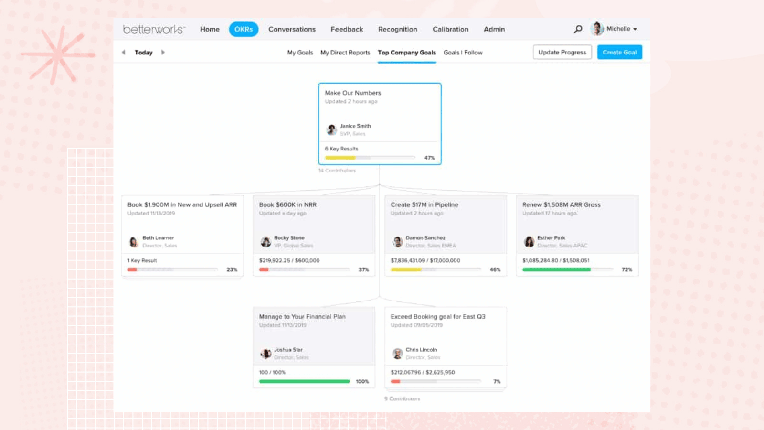Open the Michelle account dropdown menu

tap(635, 29)
